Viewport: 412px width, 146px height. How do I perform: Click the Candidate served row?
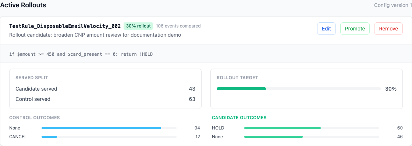tap(105, 89)
